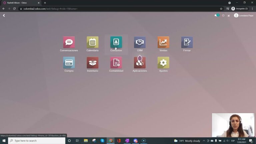This screenshot has height=144, width=256.
Task: Open the Inventario app
Action: tap(92, 63)
